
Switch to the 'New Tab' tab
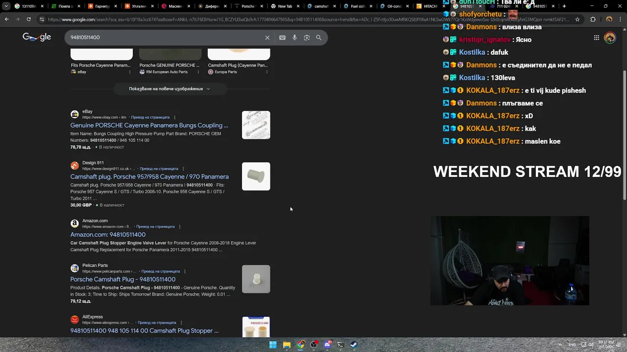[285, 6]
